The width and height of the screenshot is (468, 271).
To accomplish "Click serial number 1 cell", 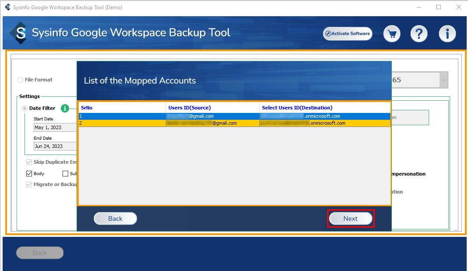I will point(122,116).
